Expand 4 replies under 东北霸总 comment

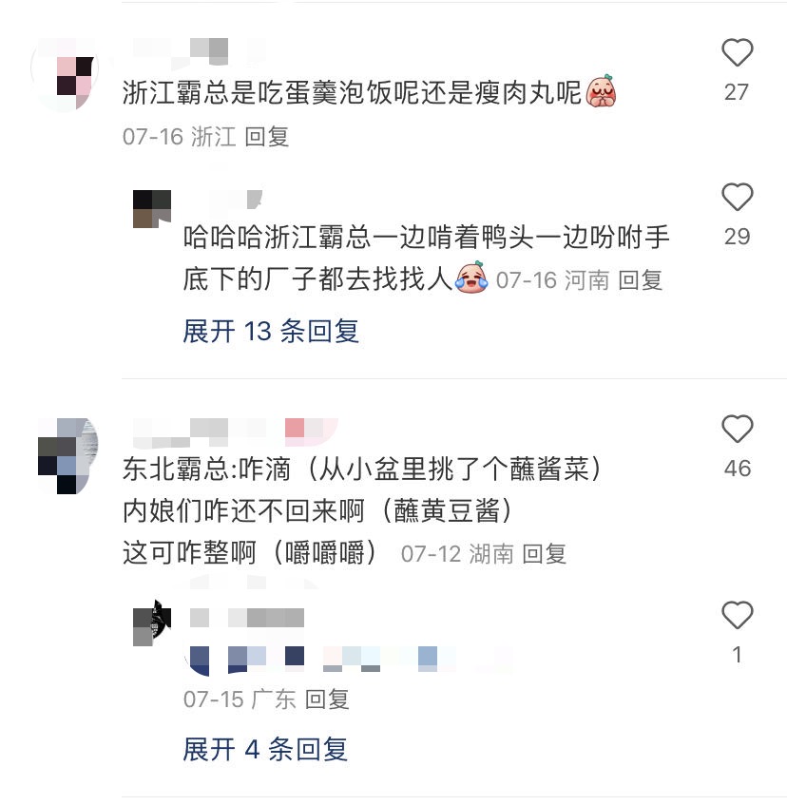click(x=265, y=750)
